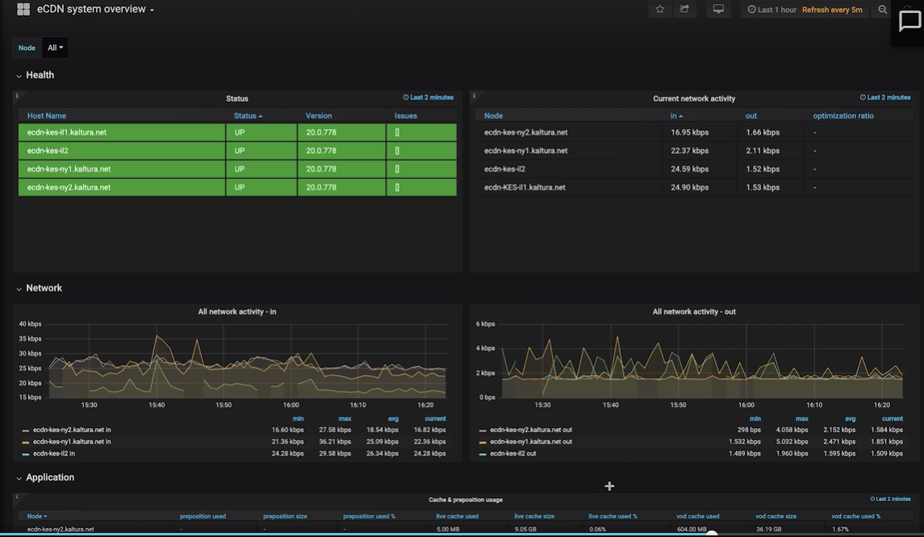Click the clock icon in time picker
This screenshot has height=537, width=924.
tap(751, 10)
